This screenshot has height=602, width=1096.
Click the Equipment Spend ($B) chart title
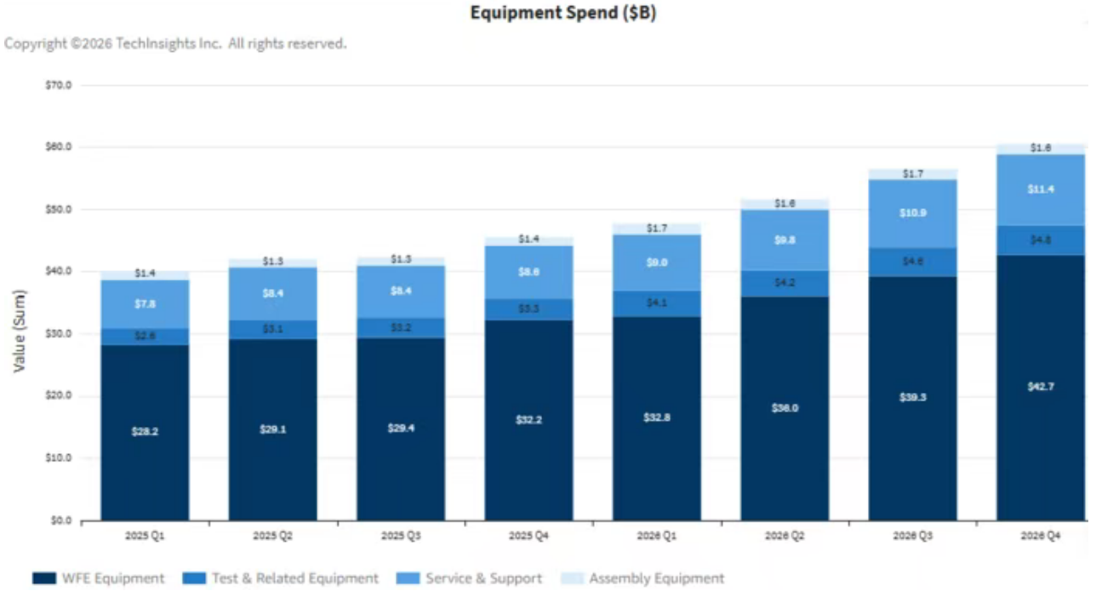coord(563,14)
